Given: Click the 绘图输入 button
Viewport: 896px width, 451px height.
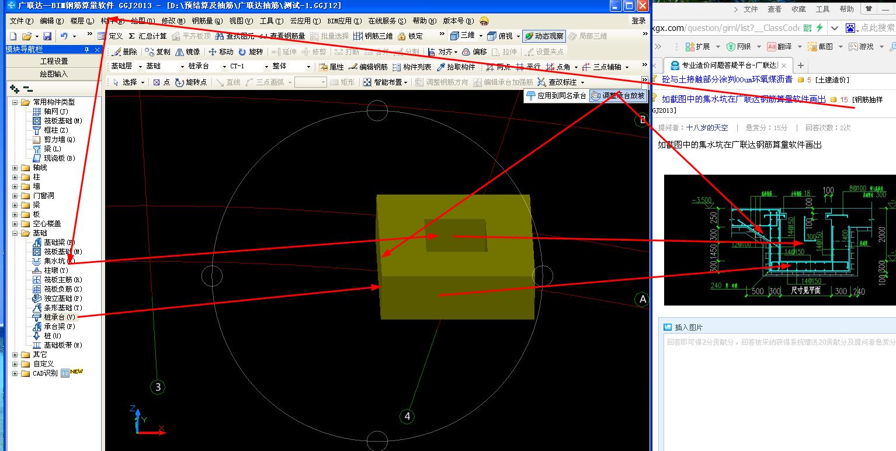Looking at the screenshot, I should 54,74.
